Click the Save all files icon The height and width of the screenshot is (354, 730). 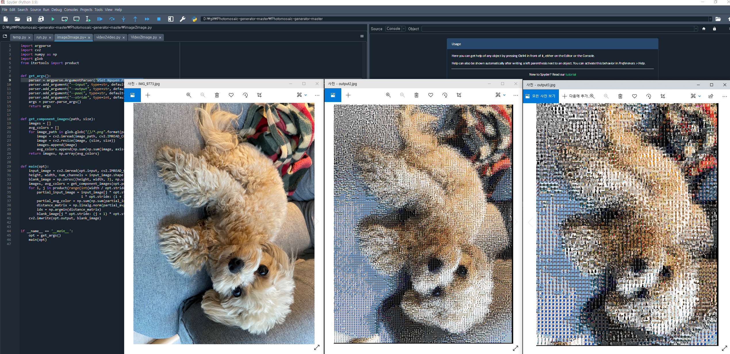[x=41, y=19]
